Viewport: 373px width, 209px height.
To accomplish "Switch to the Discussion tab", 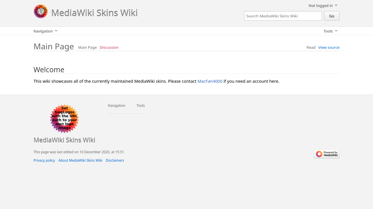I will tap(109, 47).
